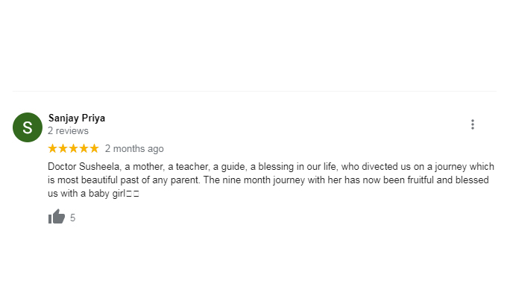Image resolution: width=513 pixels, height=298 pixels.
Task: Like the review with thumbs-up icon
Action: click(x=57, y=217)
